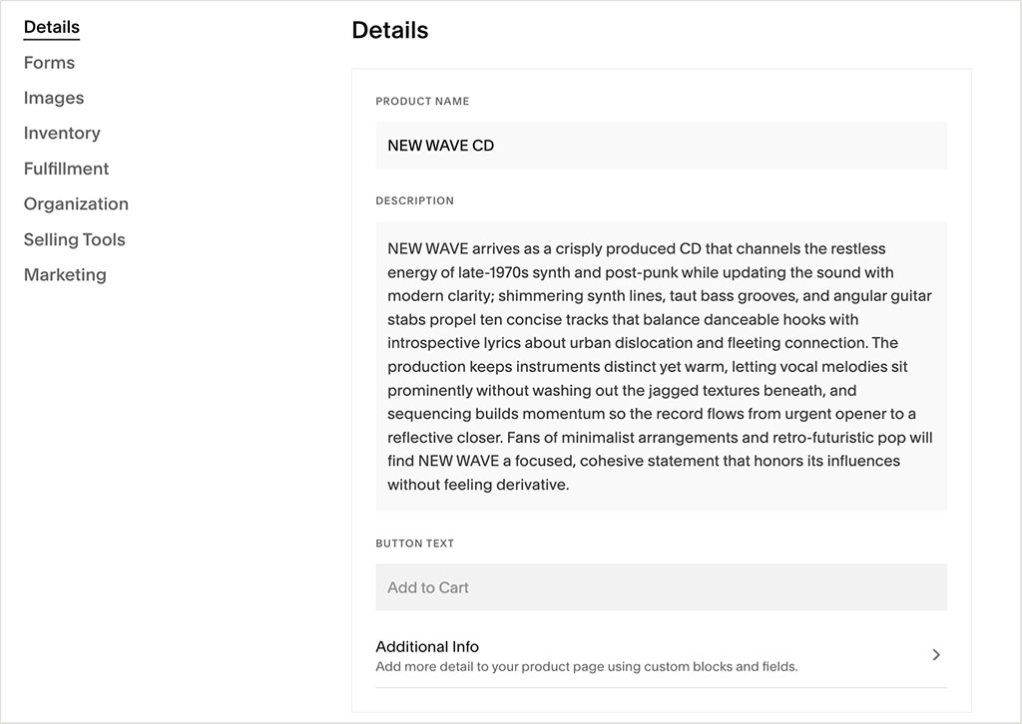Open the Organization section
The width and height of the screenshot is (1022, 724).
point(76,203)
